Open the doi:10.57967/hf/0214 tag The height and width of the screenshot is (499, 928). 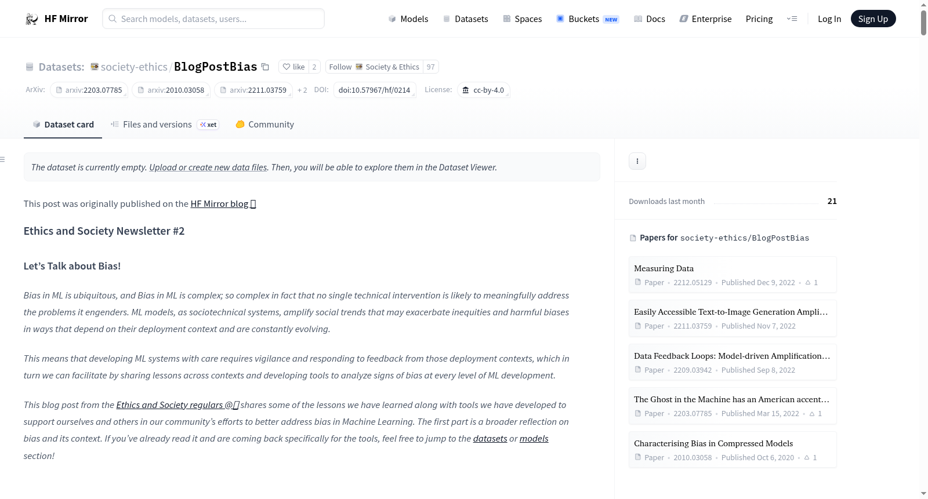tap(375, 90)
